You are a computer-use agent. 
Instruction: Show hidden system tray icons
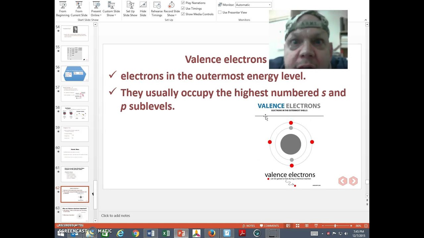(323, 233)
